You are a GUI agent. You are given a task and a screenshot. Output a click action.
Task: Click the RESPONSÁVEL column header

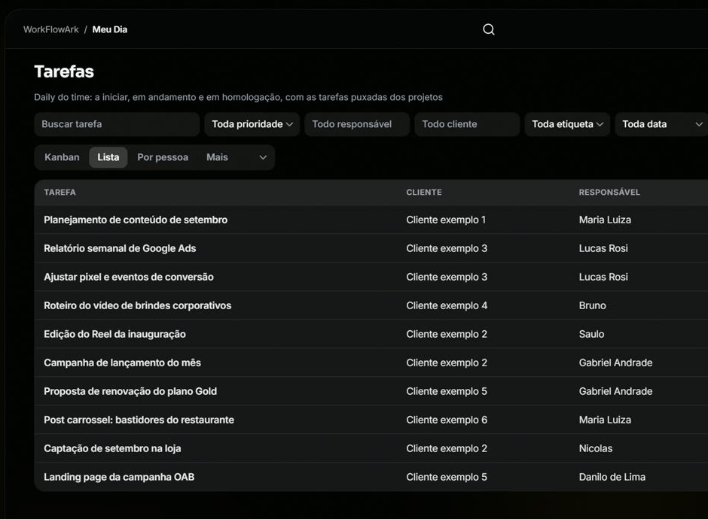(x=609, y=192)
